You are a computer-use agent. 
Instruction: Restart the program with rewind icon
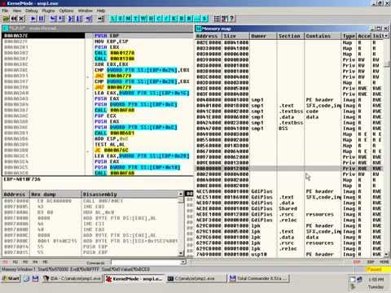(x=14, y=19)
